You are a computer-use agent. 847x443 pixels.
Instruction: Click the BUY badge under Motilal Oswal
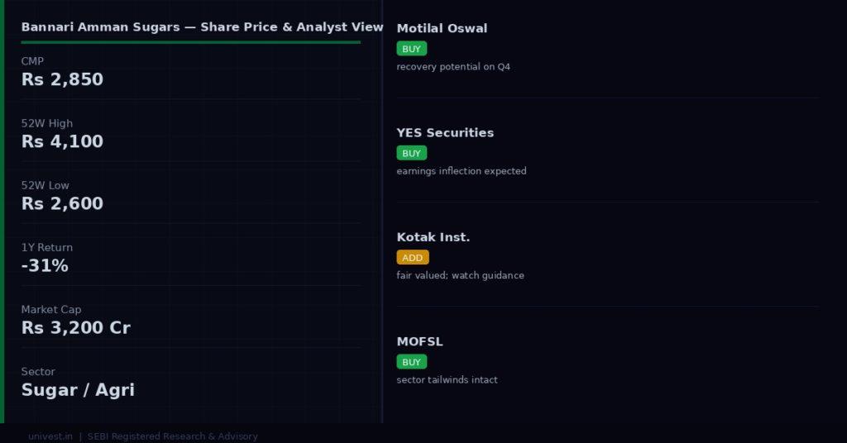click(412, 49)
